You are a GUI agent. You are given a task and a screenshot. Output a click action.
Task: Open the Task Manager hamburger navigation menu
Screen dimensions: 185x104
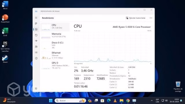pos(36,18)
